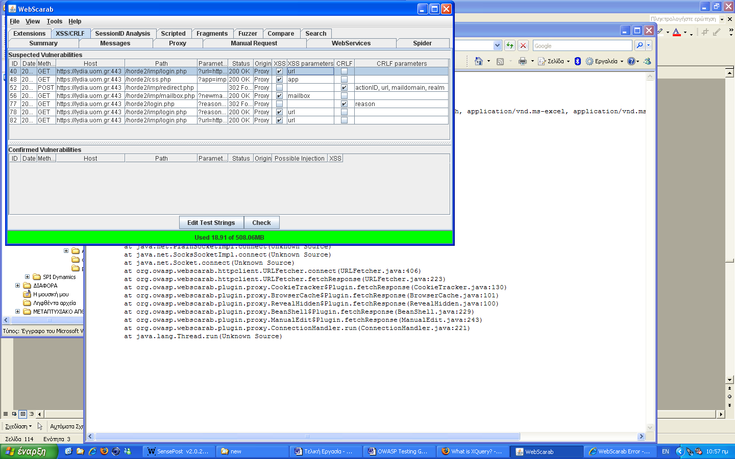Click the folder icon in quick launch
735x459 pixels.
pyautogui.click(x=80, y=451)
